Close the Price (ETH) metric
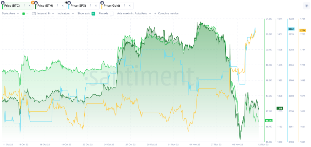This screenshot has width=311, height=147. pos(63,6)
